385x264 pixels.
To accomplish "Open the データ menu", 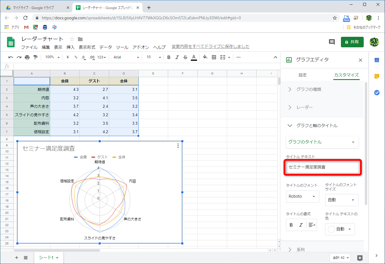I will [x=106, y=47].
